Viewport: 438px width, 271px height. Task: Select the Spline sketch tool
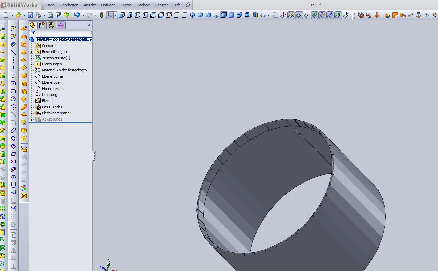pyautogui.click(x=13, y=193)
